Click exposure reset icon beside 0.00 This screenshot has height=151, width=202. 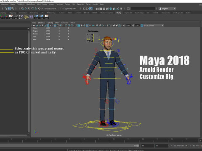(x=124, y=26)
